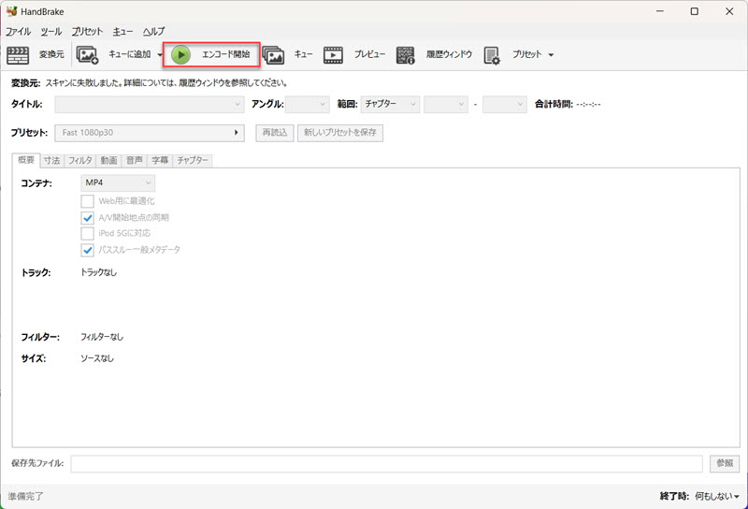Open the 履歴ウィンドウ log icon
Viewport: 748px width, 509px height.
point(406,55)
